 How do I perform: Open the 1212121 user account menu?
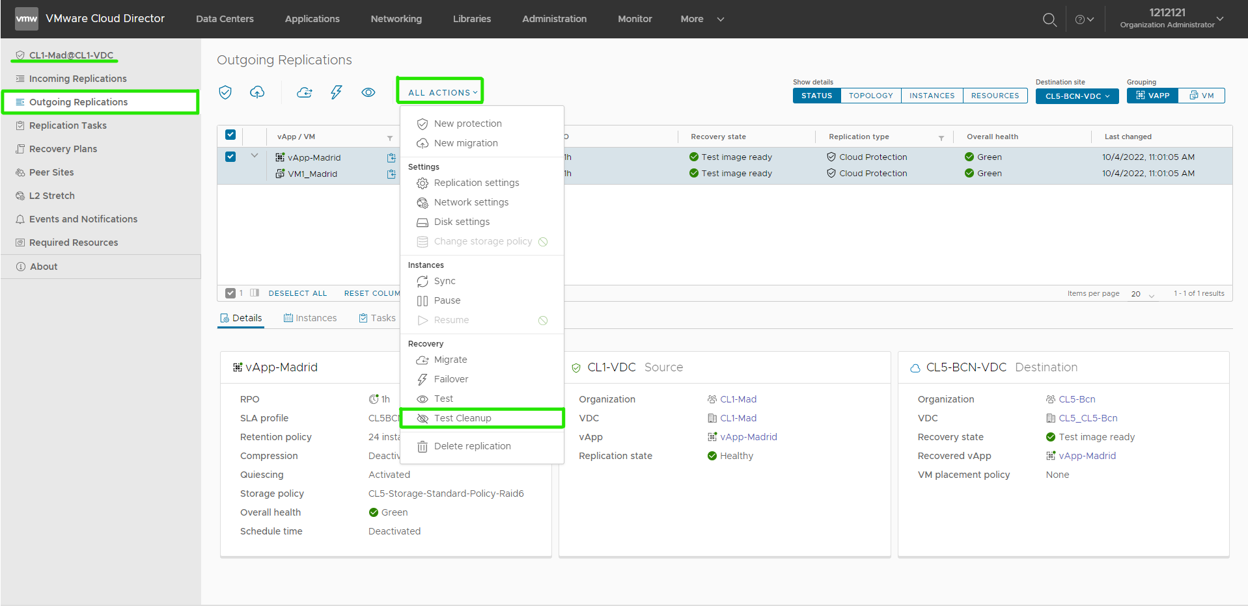click(1172, 18)
